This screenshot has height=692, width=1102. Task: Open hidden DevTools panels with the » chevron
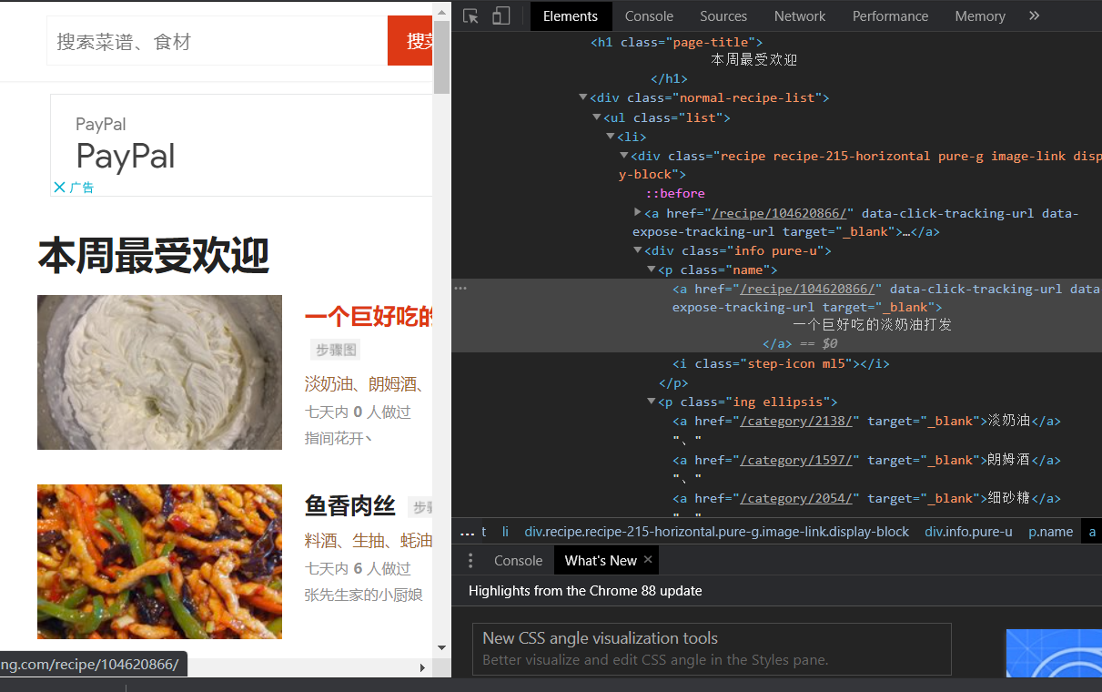coord(1034,15)
